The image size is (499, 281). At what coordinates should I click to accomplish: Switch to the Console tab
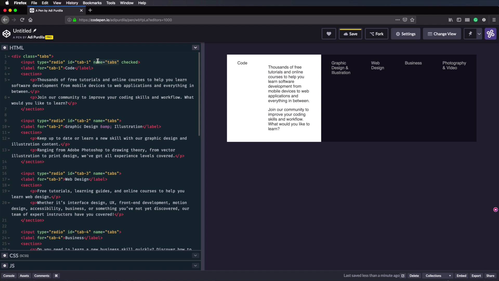click(9, 276)
